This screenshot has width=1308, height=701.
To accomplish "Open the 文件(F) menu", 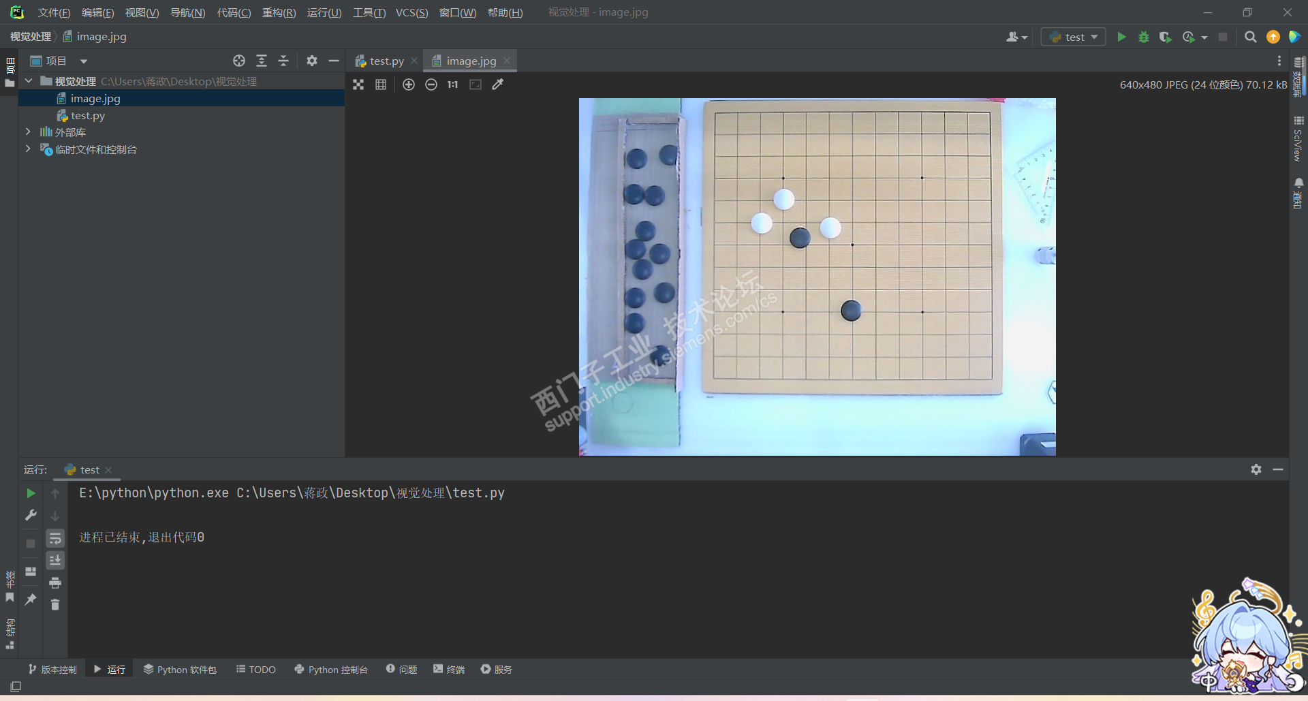I will [54, 13].
